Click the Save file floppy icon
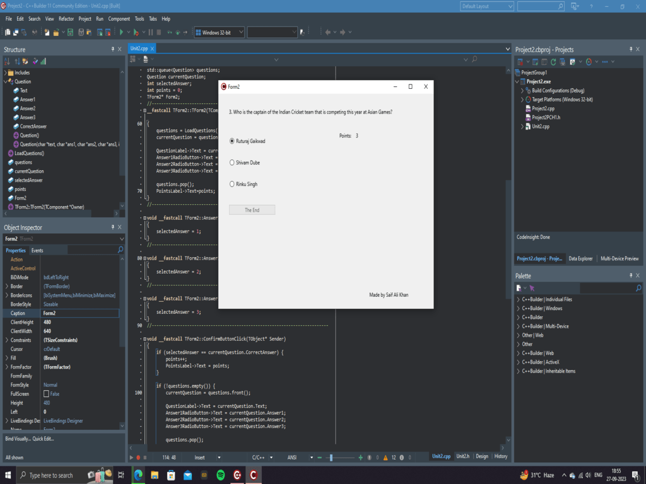Viewport: 646px width, 484px height. tap(71, 32)
